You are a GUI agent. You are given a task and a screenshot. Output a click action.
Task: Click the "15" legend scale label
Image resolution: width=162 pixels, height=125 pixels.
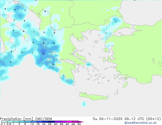click(38, 124)
